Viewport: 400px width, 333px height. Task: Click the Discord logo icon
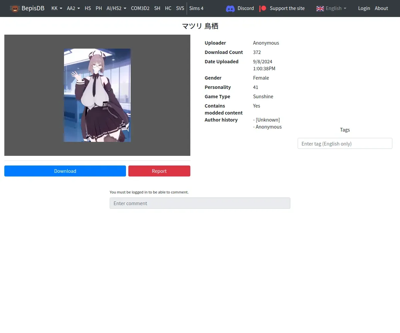click(230, 9)
